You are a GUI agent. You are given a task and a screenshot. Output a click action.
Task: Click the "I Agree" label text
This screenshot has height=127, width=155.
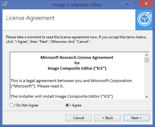click(76, 105)
